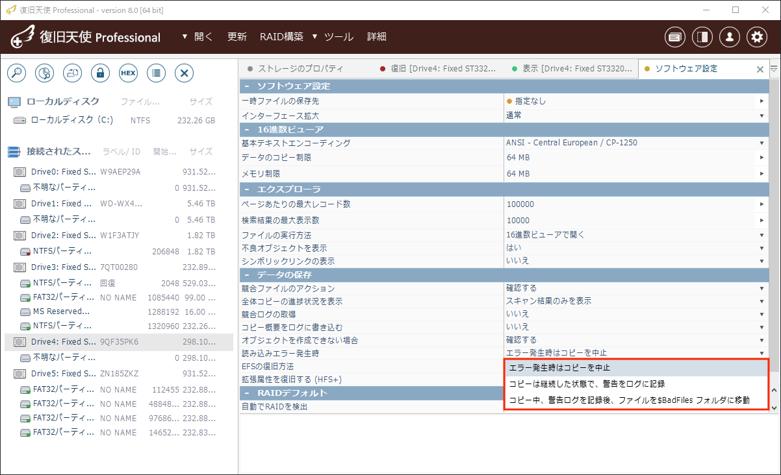
Task: Click the magnifier scan icon in left toolbar
Action: tap(16, 73)
